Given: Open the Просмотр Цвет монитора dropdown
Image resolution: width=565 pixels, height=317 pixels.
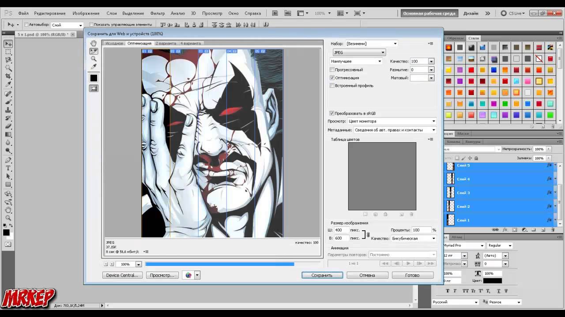Looking at the screenshot, I should point(392,121).
